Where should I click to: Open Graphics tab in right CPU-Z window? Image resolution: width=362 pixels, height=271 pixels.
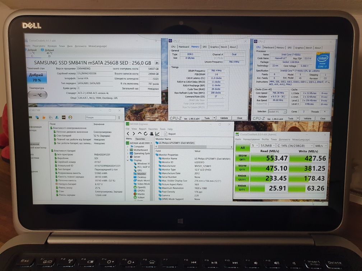[299, 48]
